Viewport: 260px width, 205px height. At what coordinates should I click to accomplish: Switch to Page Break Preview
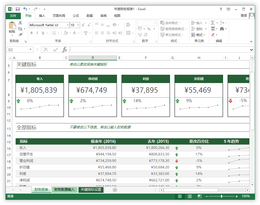[x=200, y=196]
